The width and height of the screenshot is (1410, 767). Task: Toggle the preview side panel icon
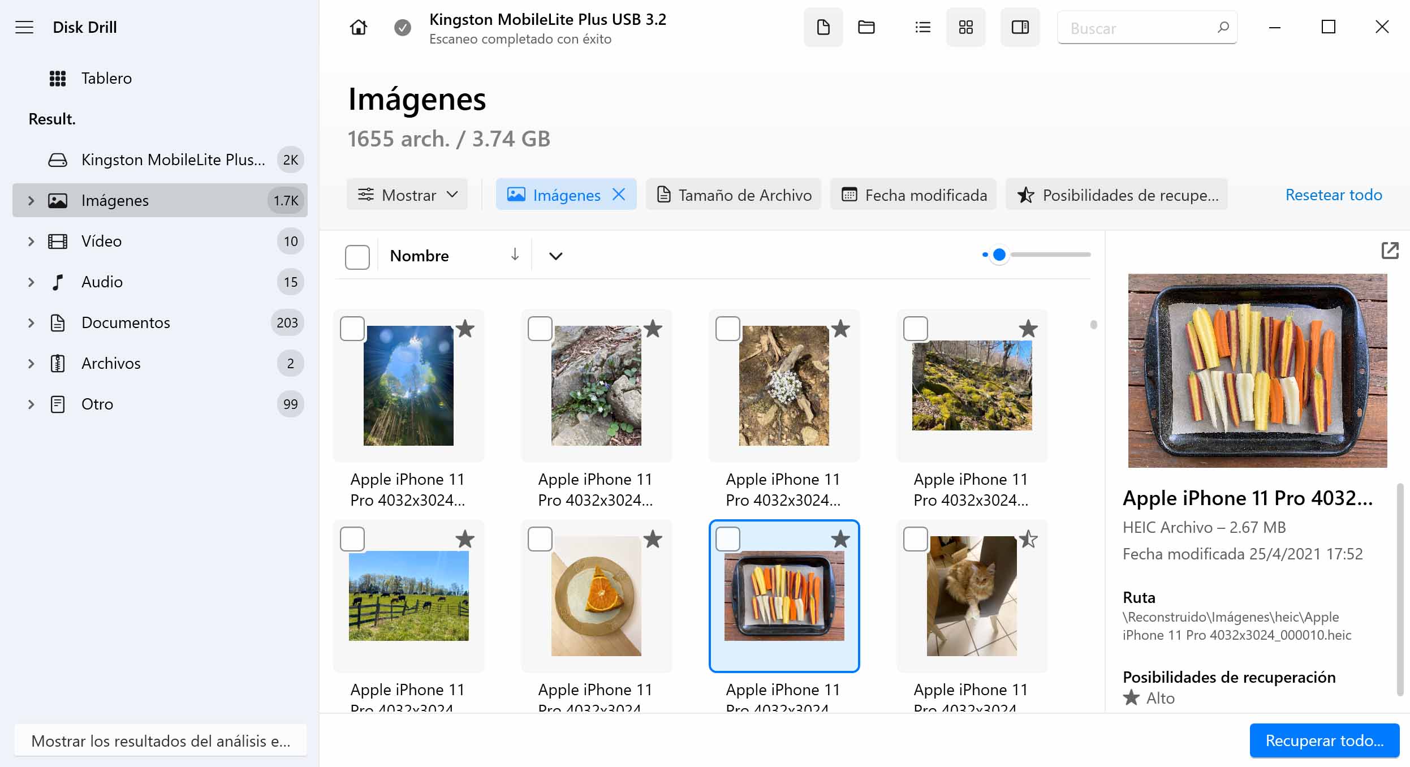pyautogui.click(x=1020, y=27)
